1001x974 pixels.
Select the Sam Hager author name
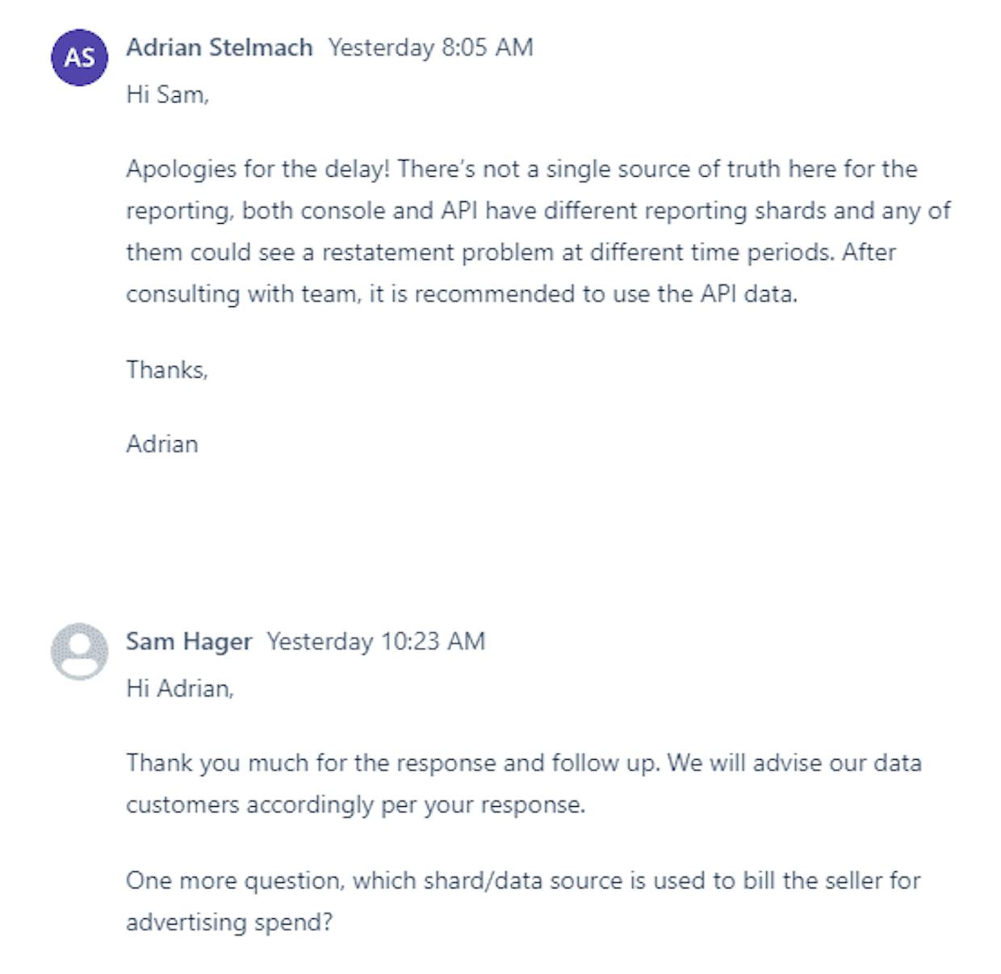pyautogui.click(x=189, y=641)
